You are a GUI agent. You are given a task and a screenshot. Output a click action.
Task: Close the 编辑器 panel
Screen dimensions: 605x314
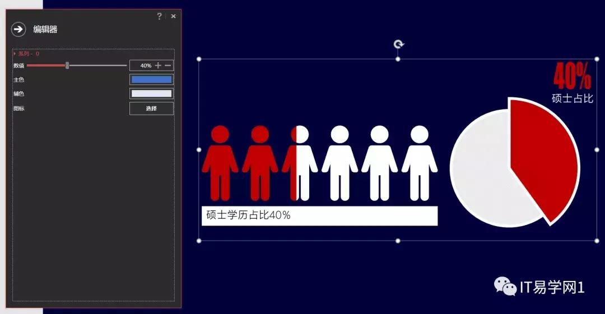(173, 16)
